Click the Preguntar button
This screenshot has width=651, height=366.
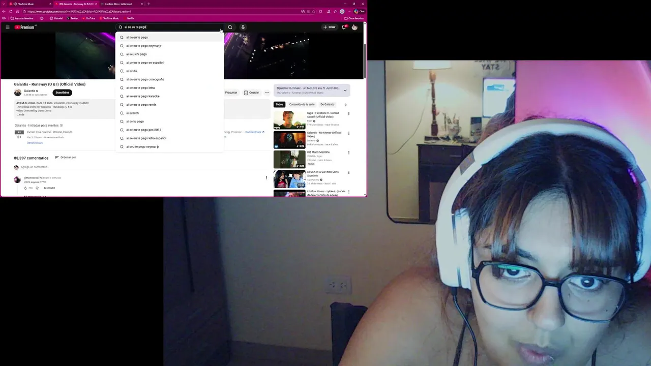pos(231,93)
